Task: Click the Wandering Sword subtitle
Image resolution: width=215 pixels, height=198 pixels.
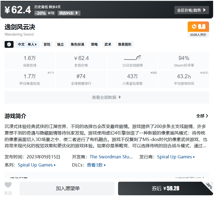Action: [x=19, y=34]
